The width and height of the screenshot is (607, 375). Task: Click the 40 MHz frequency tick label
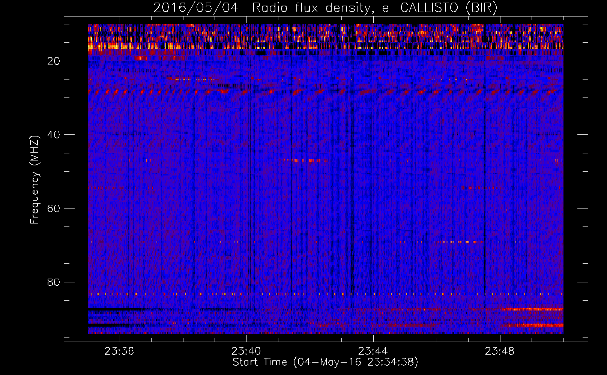coord(54,135)
